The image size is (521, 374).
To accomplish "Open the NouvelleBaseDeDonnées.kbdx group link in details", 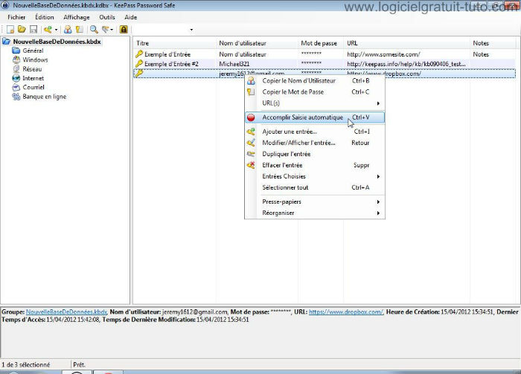I will [x=66, y=312].
